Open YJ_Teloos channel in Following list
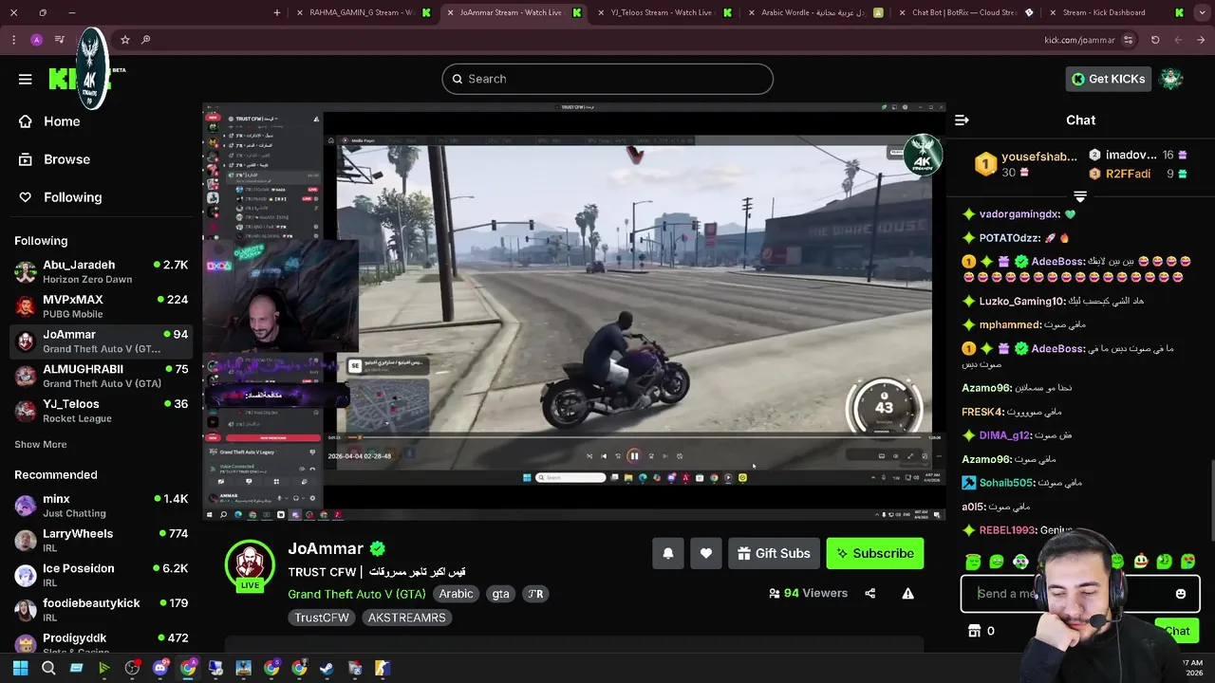The width and height of the screenshot is (1215, 683). [x=101, y=411]
